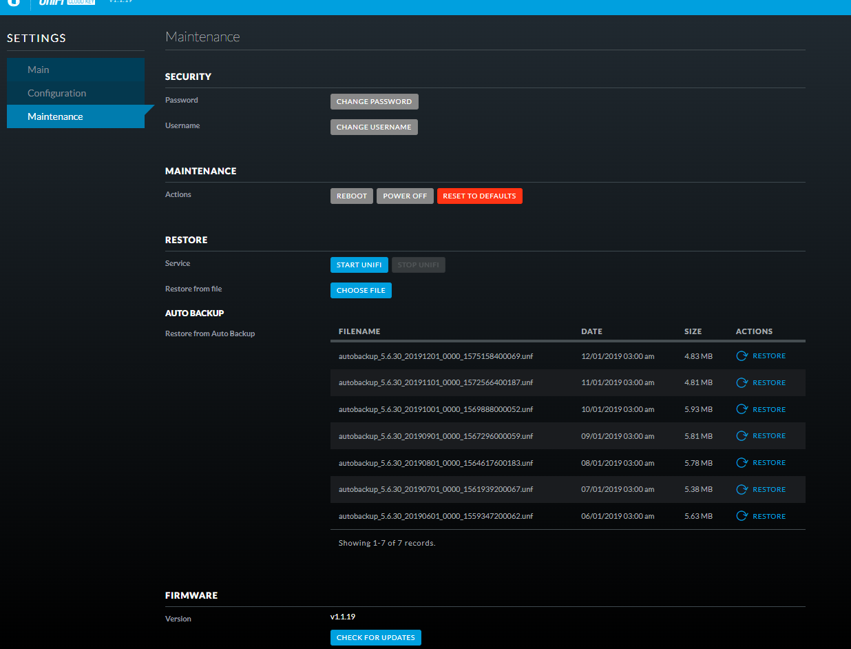Click the 5.78 MB size value
The image size is (851, 649).
pyautogui.click(x=698, y=463)
